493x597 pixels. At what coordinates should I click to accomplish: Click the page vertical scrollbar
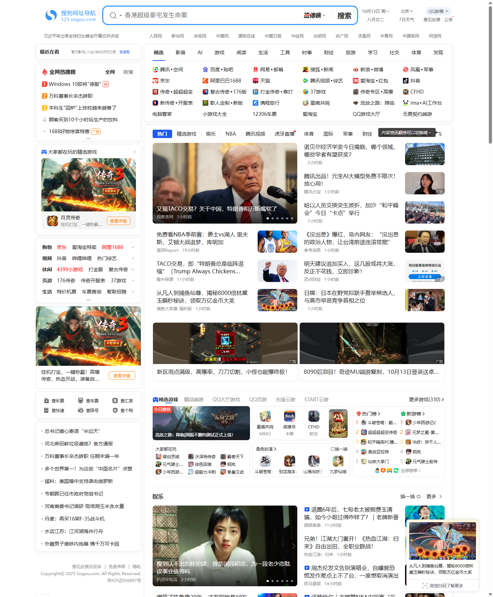click(x=490, y=75)
